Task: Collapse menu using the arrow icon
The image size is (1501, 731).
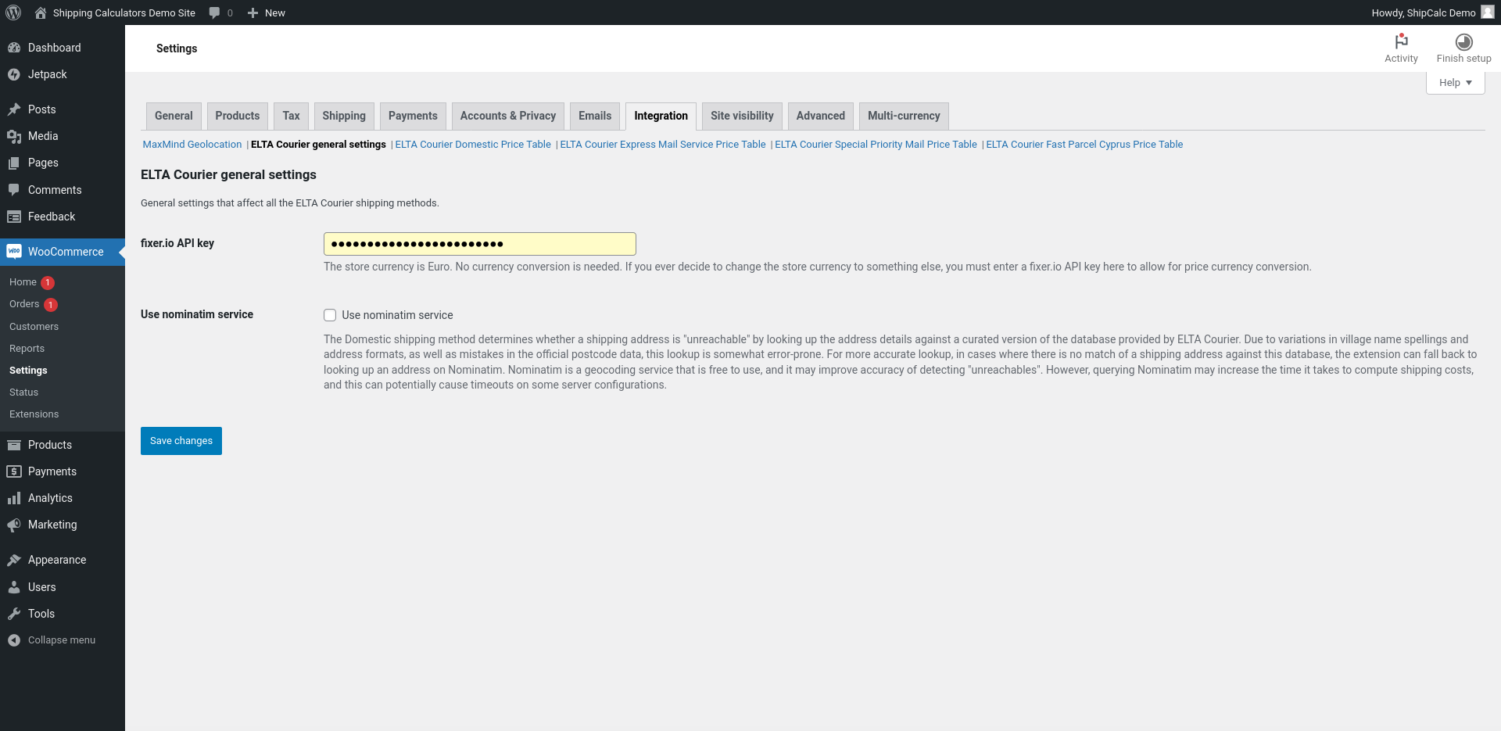Action: 13,640
